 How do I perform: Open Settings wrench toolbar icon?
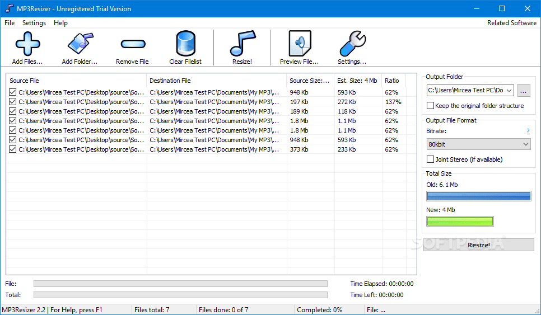pos(352,44)
